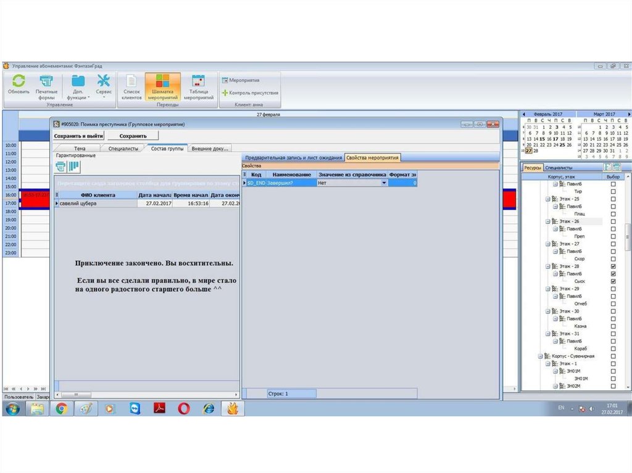Screen dimensions: 632x473
Task: Open Контроль присутствия
Action: click(250, 93)
